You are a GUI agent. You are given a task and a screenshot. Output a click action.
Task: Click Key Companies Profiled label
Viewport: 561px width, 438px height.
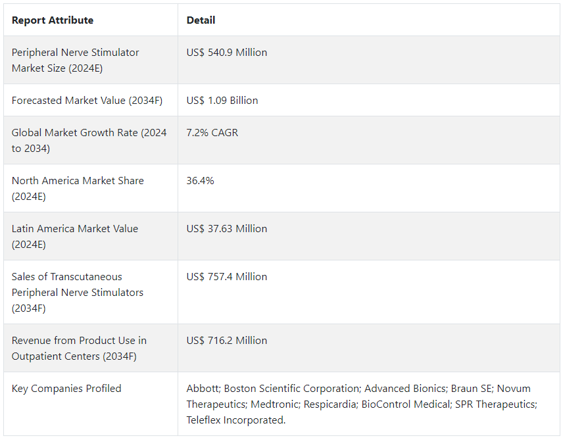pyautogui.click(x=66, y=389)
